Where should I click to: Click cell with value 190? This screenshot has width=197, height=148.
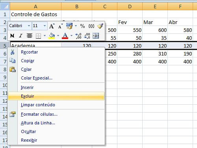[180, 54]
